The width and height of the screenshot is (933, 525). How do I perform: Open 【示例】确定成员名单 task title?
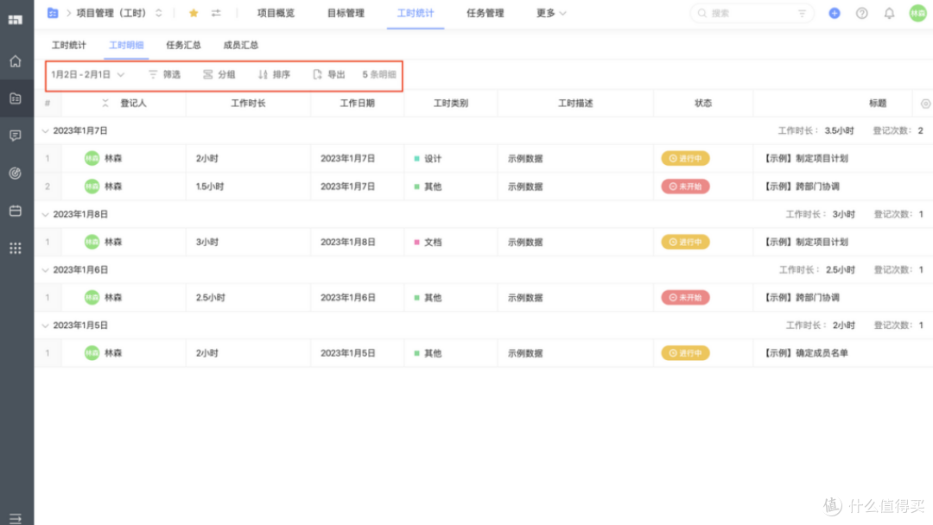(x=806, y=353)
